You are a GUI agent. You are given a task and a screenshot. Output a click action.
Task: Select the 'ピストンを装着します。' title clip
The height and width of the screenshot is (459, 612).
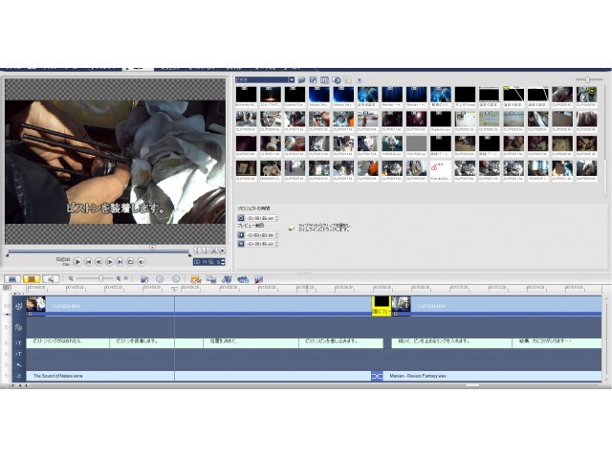pyautogui.click(x=140, y=341)
